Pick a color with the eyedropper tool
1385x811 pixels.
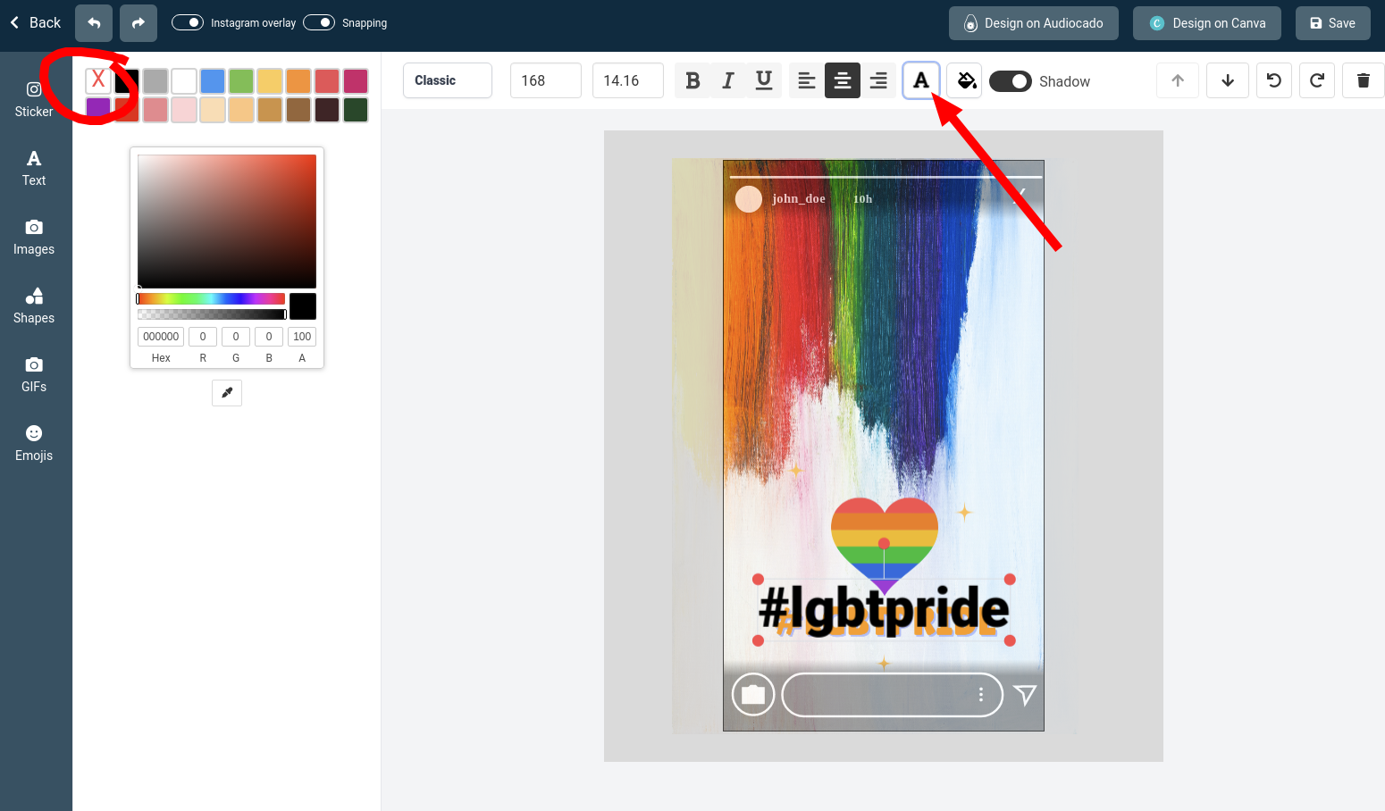(x=227, y=393)
